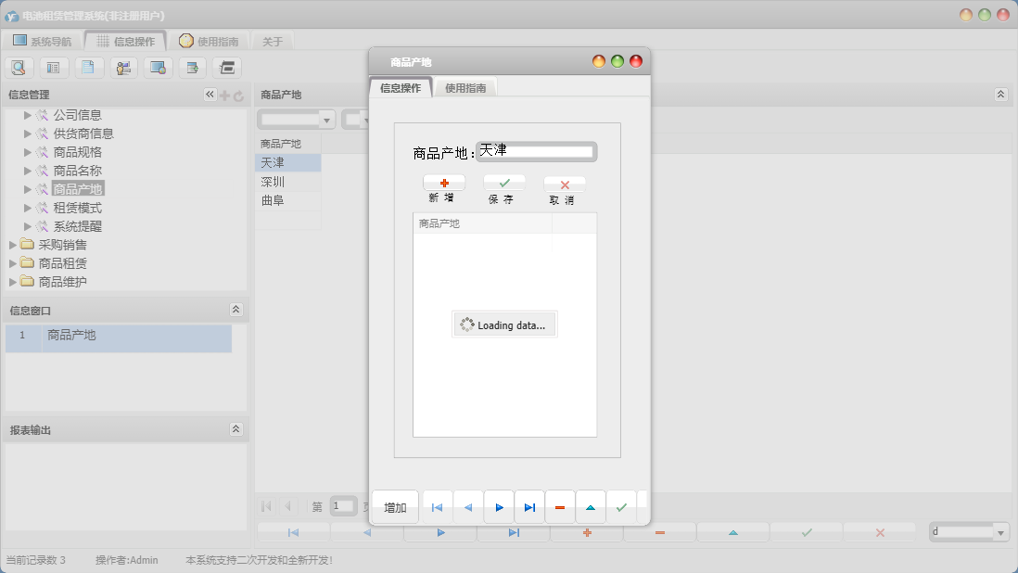Go to next record in dialog navigator
Image resolution: width=1018 pixels, height=573 pixels.
pyautogui.click(x=499, y=507)
